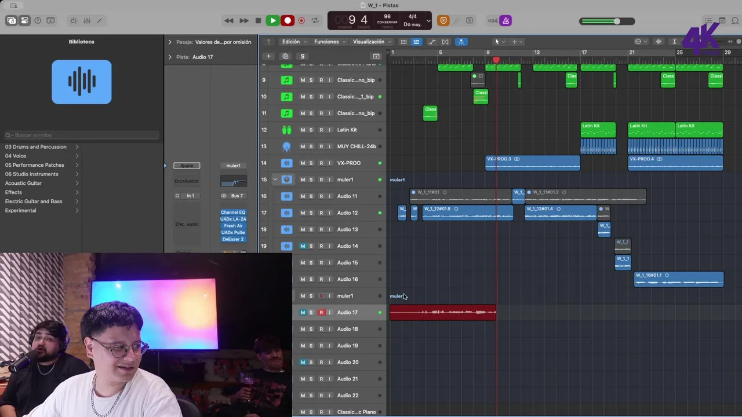Click the waveform zoom icon
This screenshot has width=742, height=417.
[659, 42]
